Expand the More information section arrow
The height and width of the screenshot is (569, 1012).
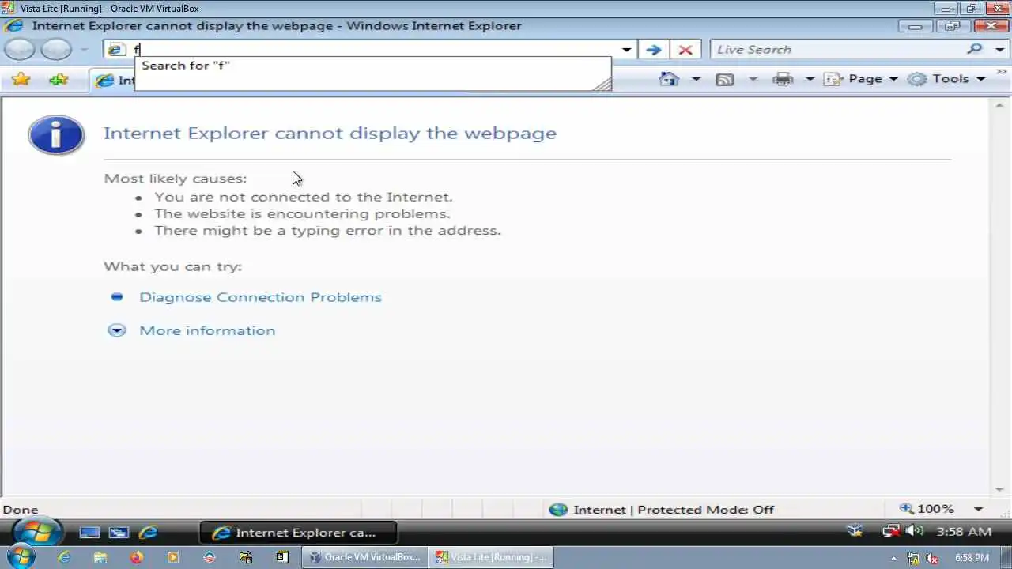(x=117, y=330)
